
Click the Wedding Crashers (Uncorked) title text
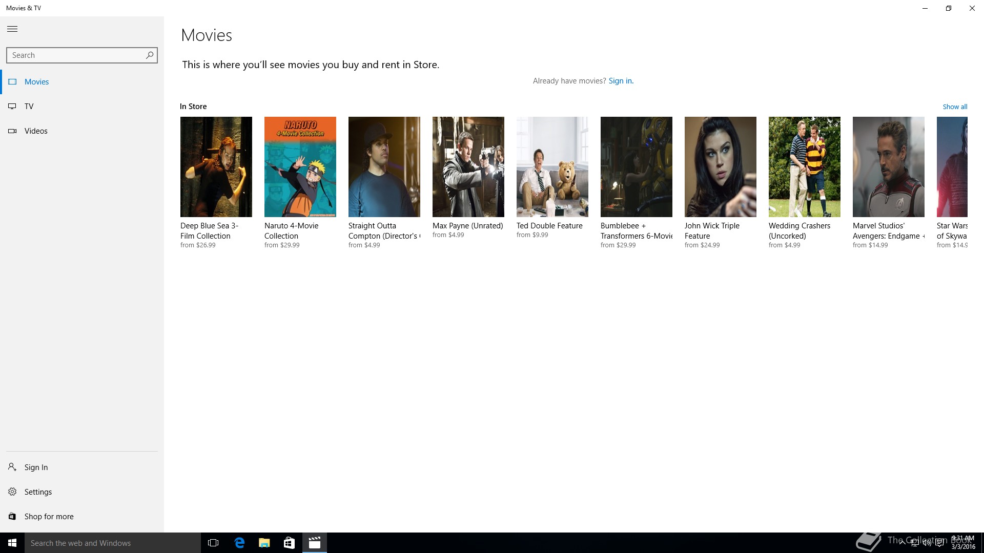click(x=799, y=231)
